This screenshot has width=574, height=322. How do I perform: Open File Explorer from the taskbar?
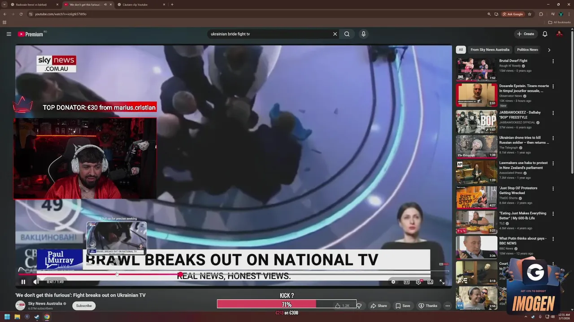(17, 317)
